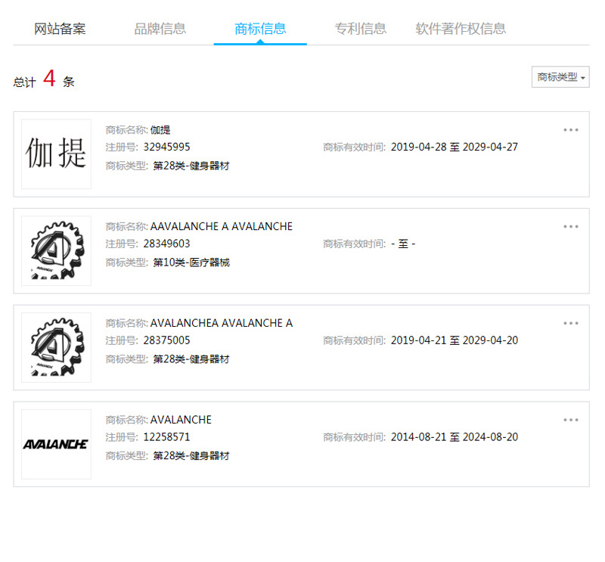
Task: Click trademark name AVALANCHEA AVALANCHE A
Action: [x=221, y=324]
